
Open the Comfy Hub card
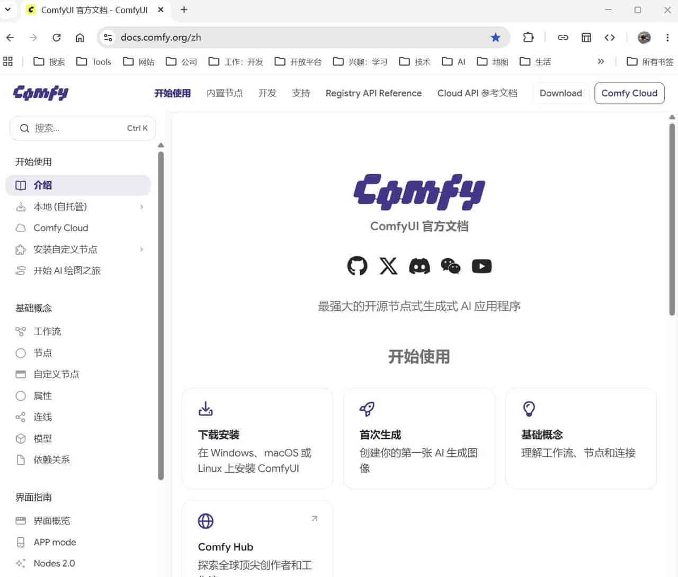(257, 539)
